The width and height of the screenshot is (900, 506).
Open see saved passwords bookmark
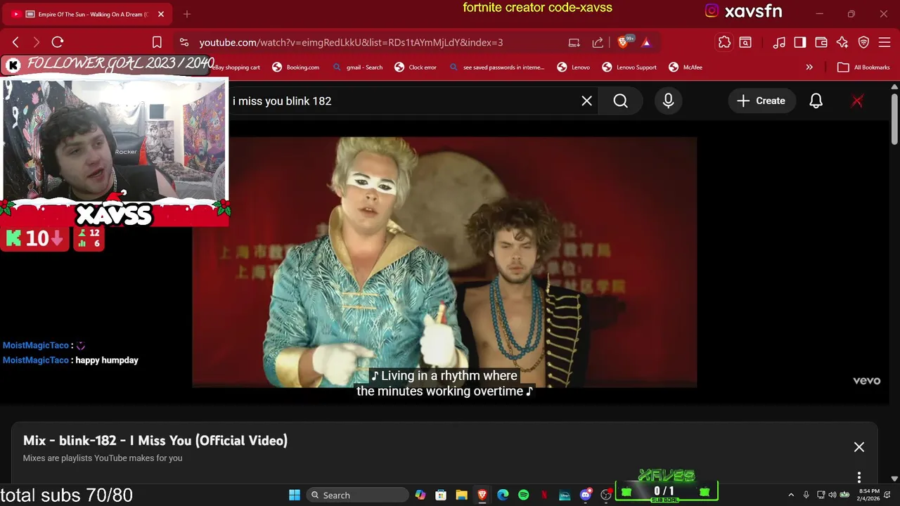496,67
